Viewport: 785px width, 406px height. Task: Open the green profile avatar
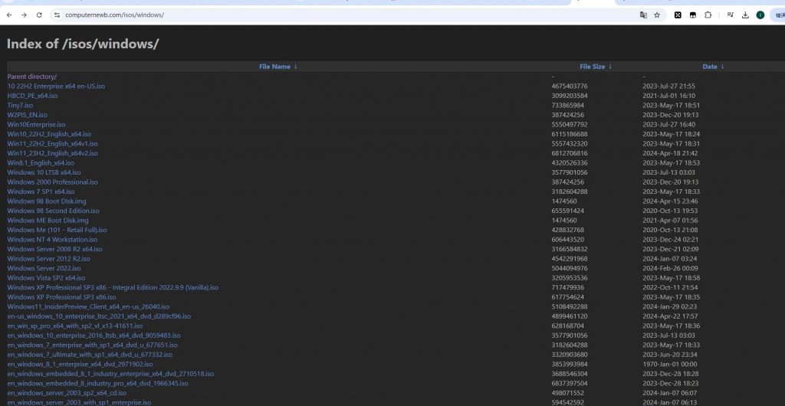click(760, 15)
